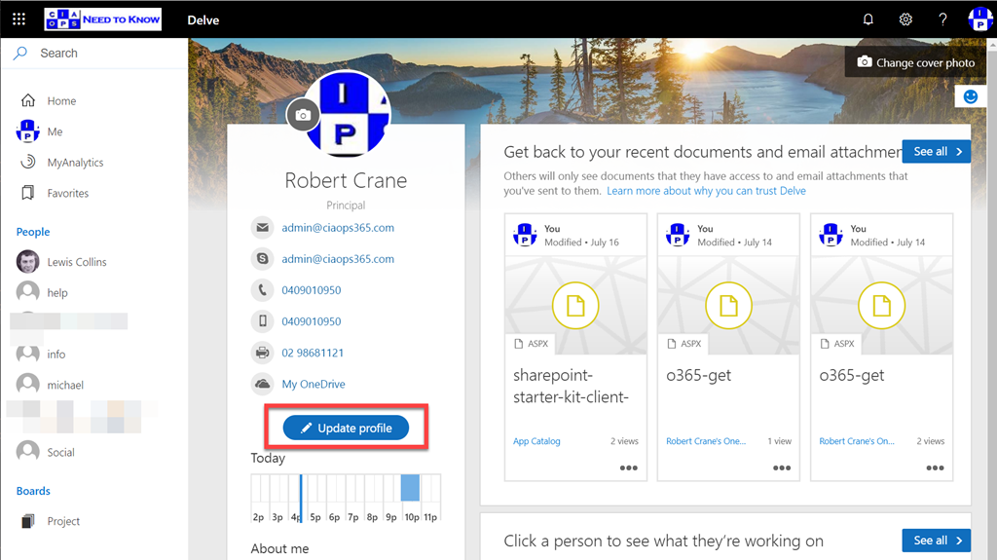Click the camera icon on profile photo

click(x=303, y=115)
